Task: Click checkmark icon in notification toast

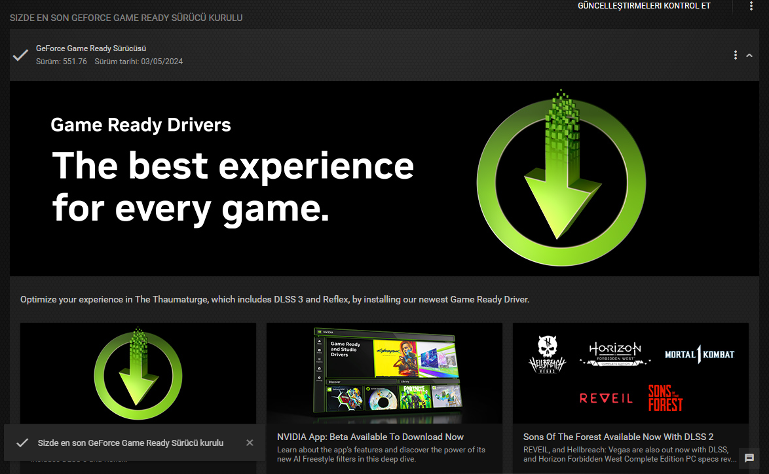Action: (22, 443)
